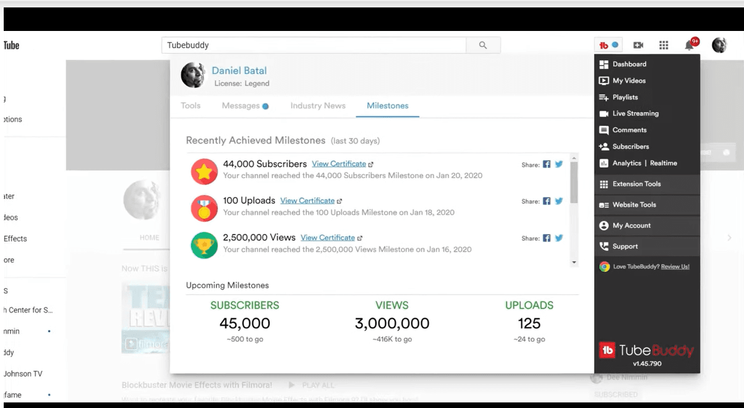
Task: Share 44,000 Subscribers milestone on Facebook
Action: pos(547,164)
